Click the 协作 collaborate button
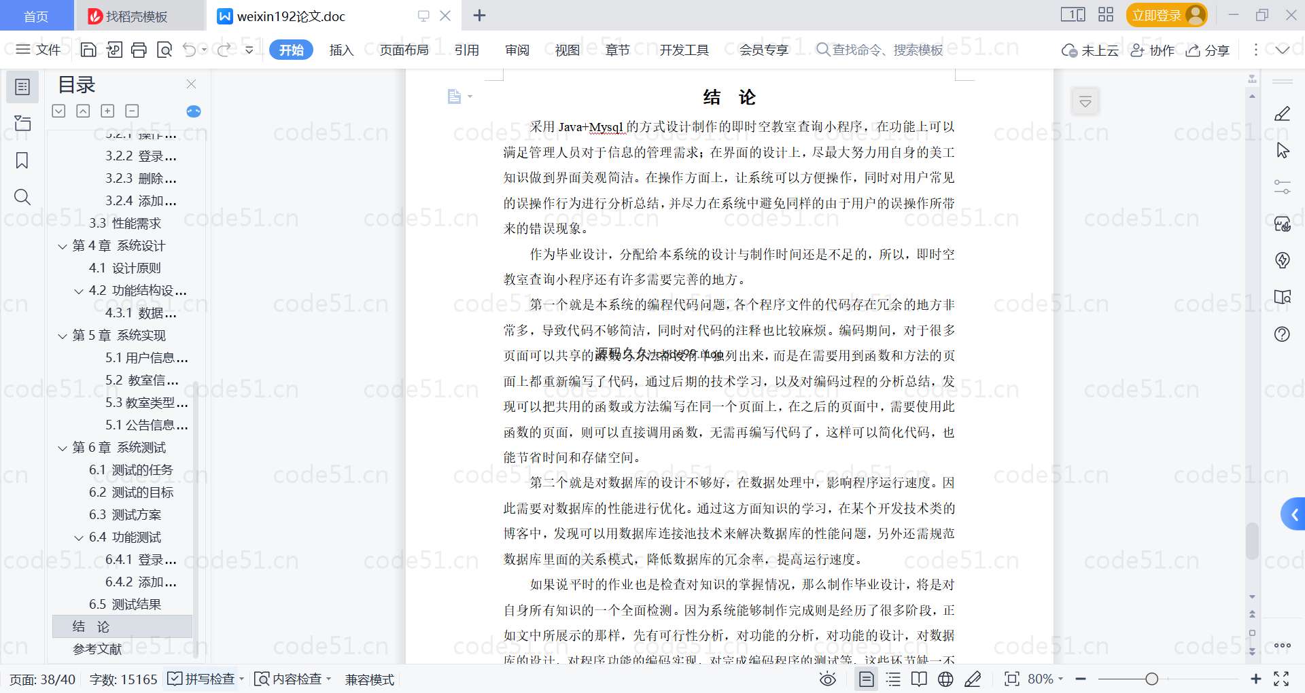Image resolution: width=1305 pixels, height=693 pixels. [x=1153, y=50]
